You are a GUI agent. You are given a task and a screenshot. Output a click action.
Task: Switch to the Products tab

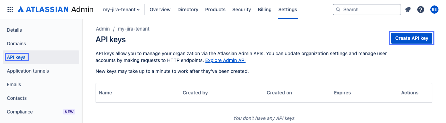(x=215, y=10)
